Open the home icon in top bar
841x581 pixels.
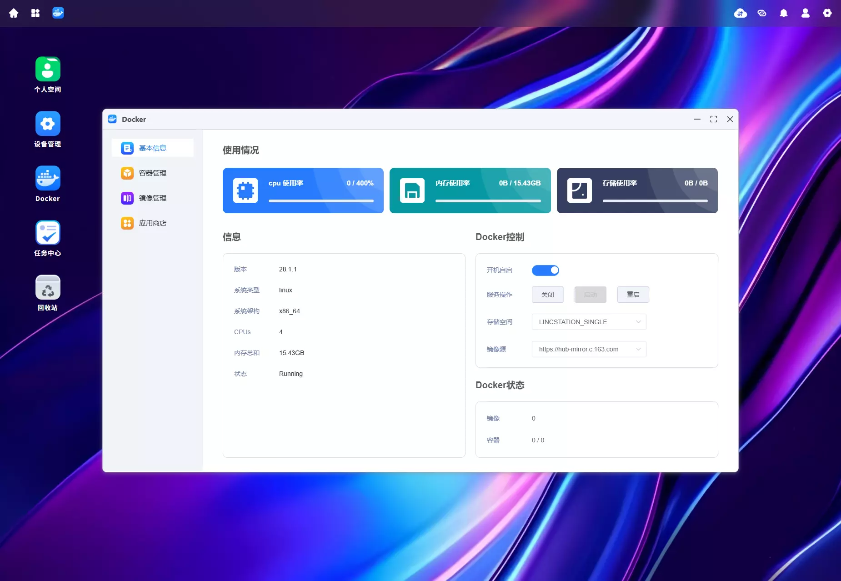[x=14, y=13]
